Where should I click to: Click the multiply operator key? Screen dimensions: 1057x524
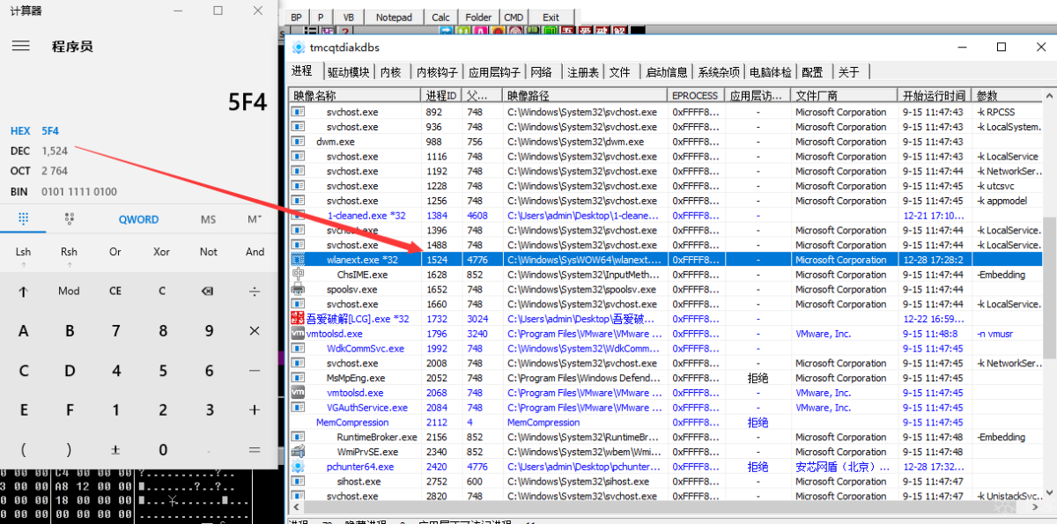[x=255, y=331]
